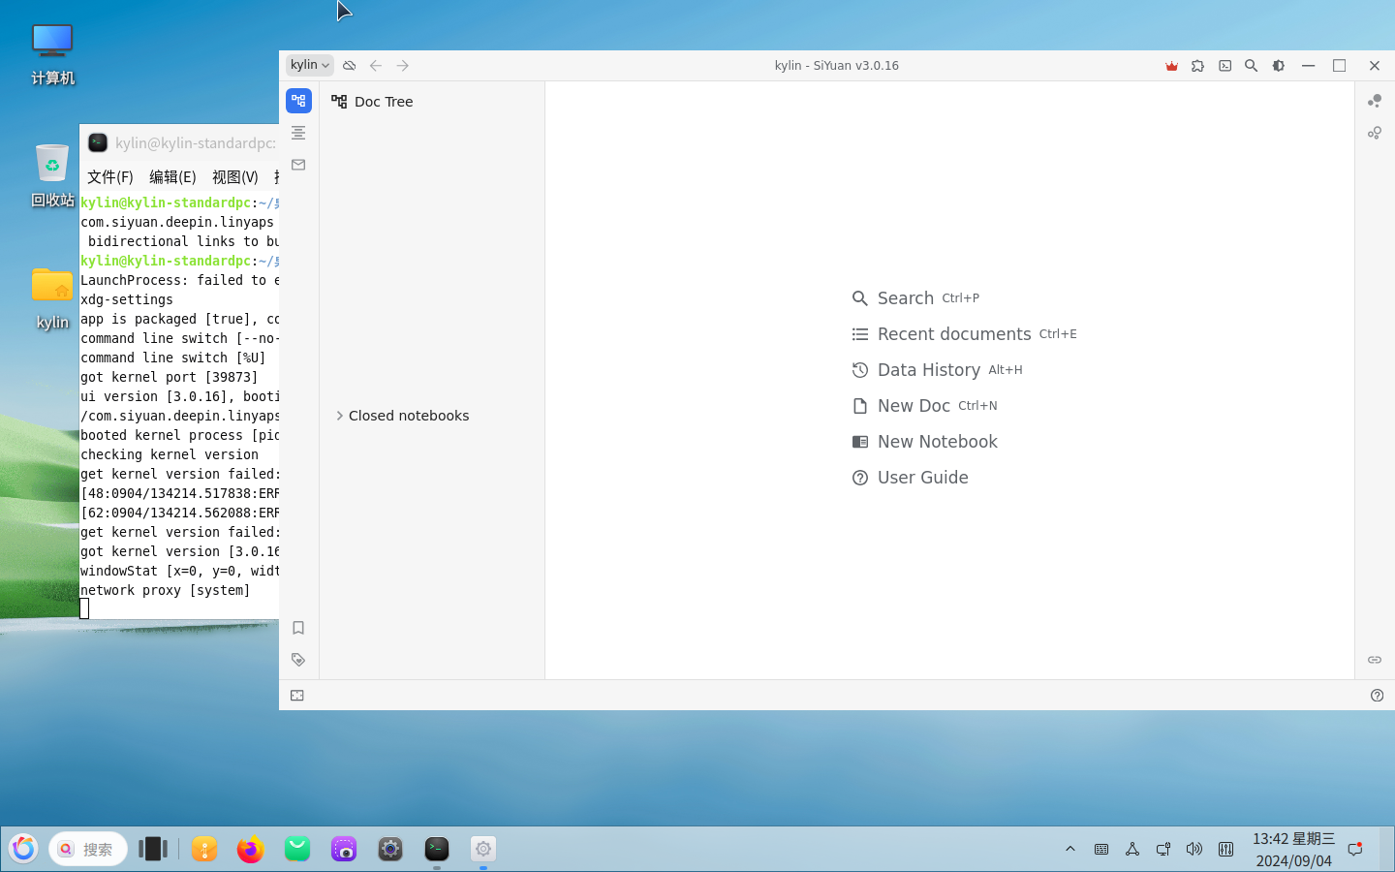Expand the system tray hidden icons arrow
The width and height of the screenshot is (1395, 872).
[1070, 849]
